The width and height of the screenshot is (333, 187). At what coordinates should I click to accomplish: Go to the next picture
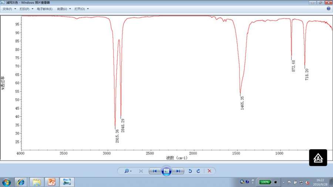[x=178, y=171]
